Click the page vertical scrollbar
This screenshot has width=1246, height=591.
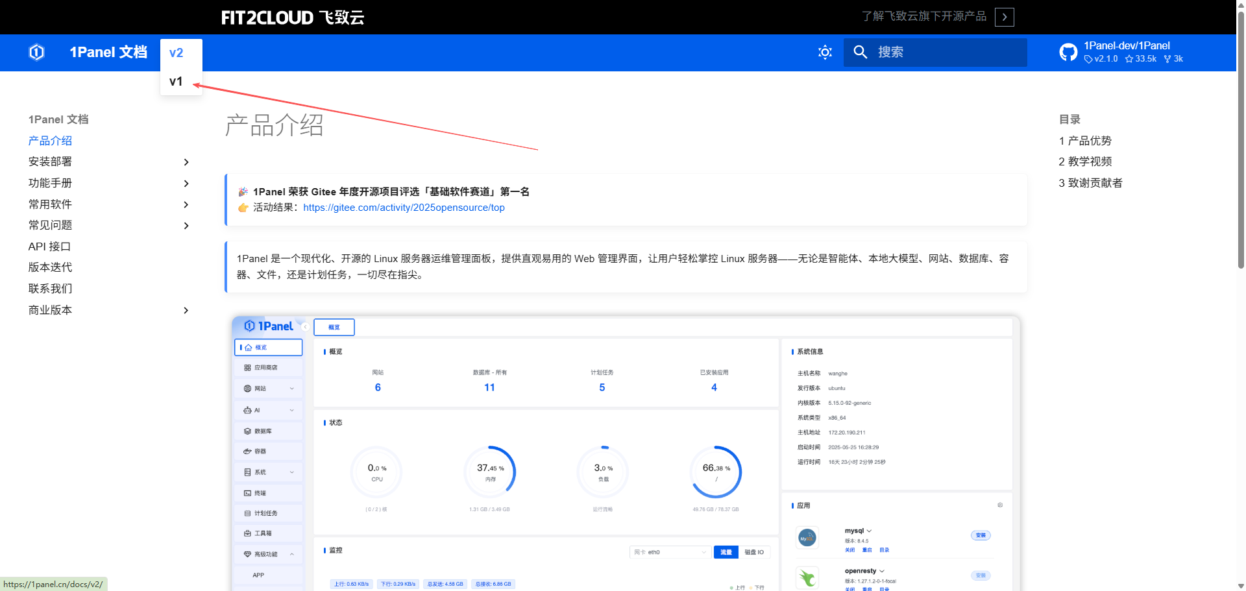(x=1241, y=195)
